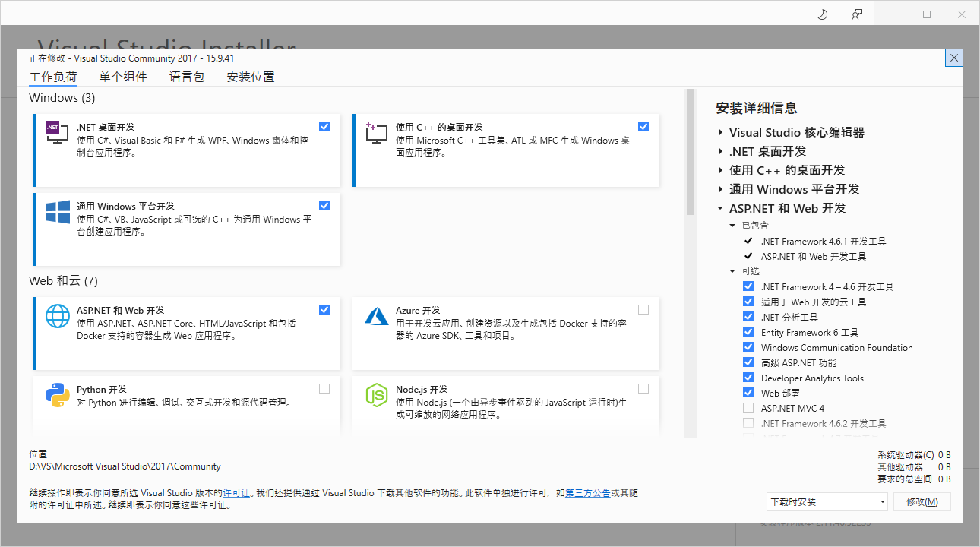This screenshot has height=547, width=980.
Task: Click the 系统驱动器(C) 0 B entry
Action: [914, 455]
